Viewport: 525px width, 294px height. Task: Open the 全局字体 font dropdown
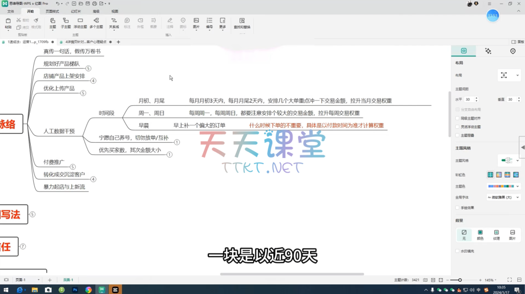(x=503, y=197)
